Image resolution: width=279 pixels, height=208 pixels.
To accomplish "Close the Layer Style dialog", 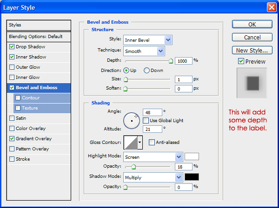I will (272, 7).
